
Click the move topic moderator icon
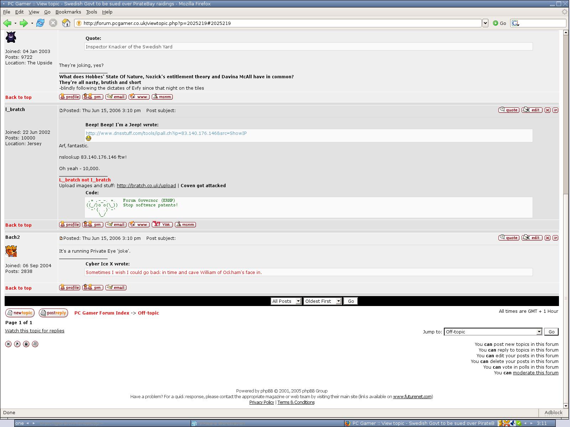[x=17, y=344]
